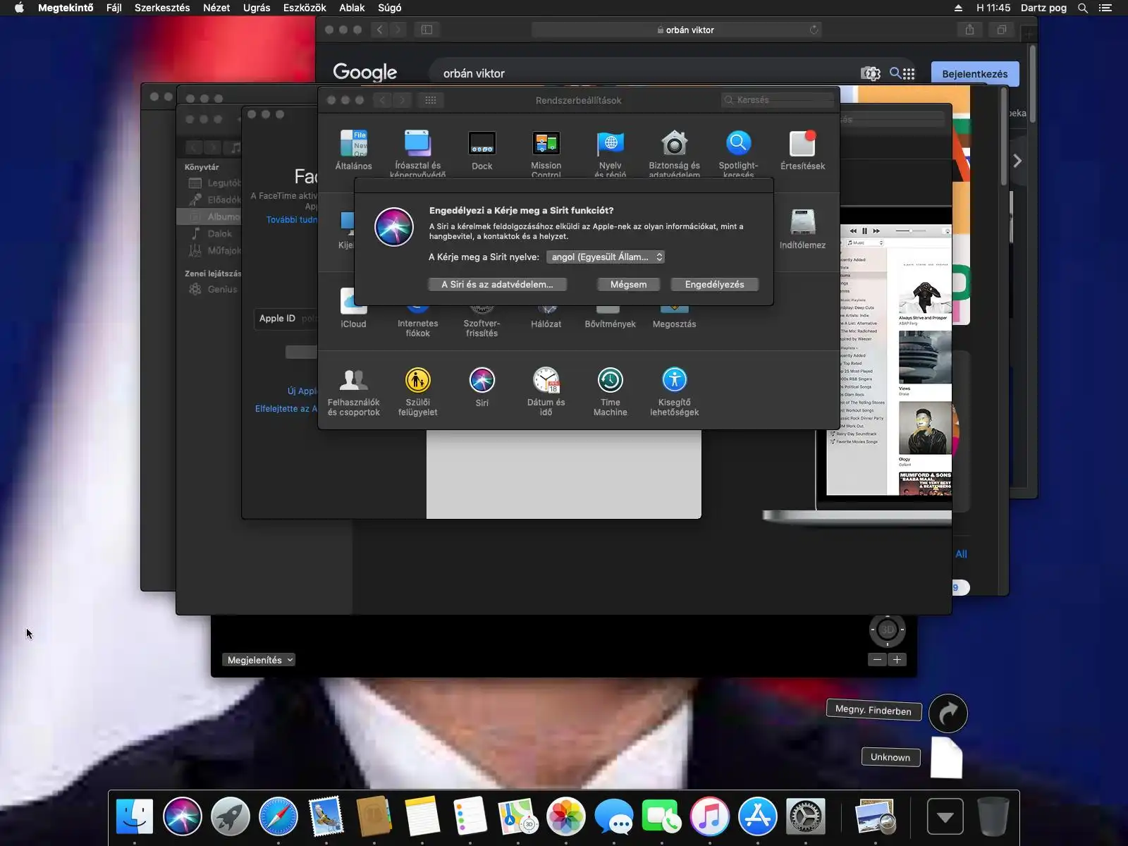Click the Mégsem button
The width and height of the screenshot is (1128, 846).
click(628, 284)
